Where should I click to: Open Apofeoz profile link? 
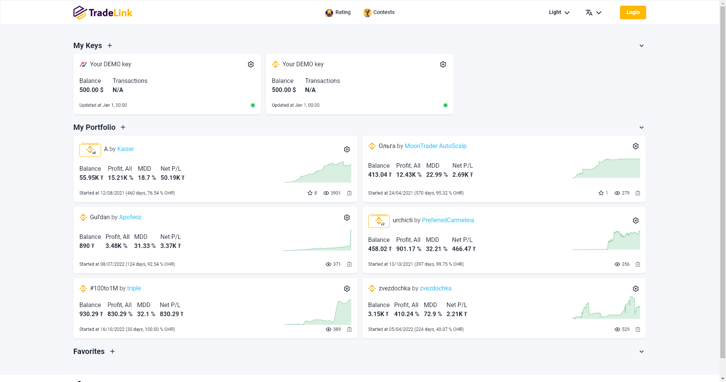[130, 217]
